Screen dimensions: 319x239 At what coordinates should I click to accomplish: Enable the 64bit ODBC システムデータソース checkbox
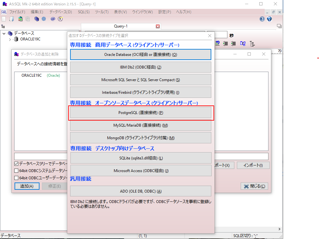[x=16, y=171]
